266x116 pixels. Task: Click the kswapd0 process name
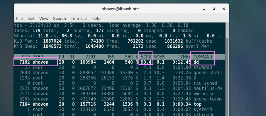(203, 67)
